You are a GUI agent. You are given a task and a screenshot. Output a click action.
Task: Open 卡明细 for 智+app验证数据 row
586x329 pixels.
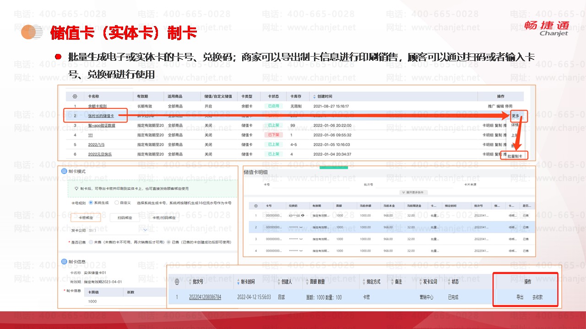[x=488, y=125]
